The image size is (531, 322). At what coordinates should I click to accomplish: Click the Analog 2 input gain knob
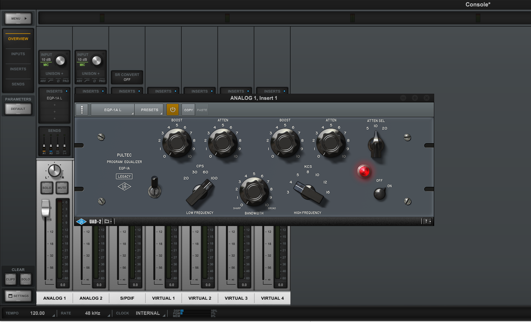(96, 60)
